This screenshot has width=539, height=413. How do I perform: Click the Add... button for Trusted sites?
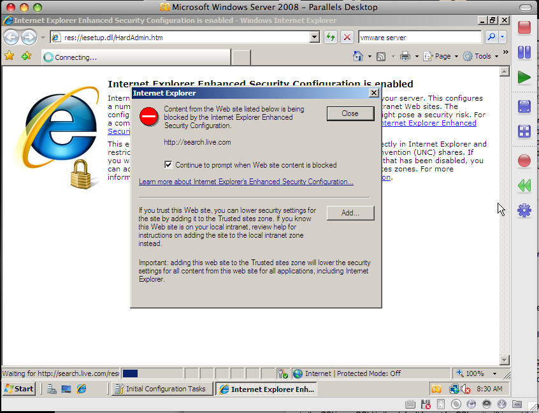[350, 213]
